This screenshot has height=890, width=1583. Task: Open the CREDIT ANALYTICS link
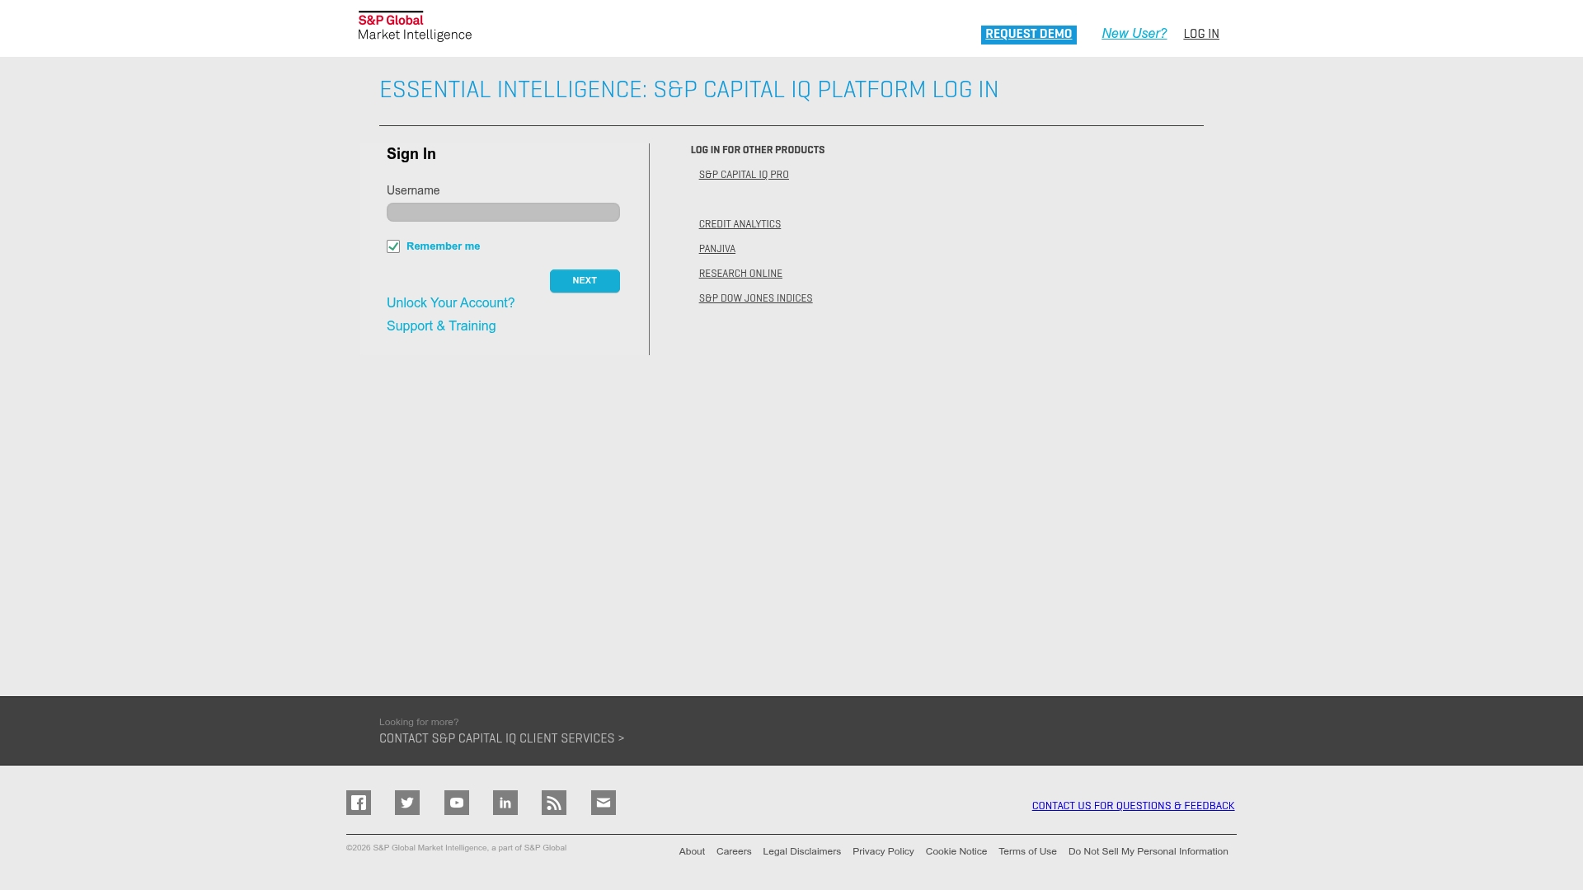pos(740,223)
